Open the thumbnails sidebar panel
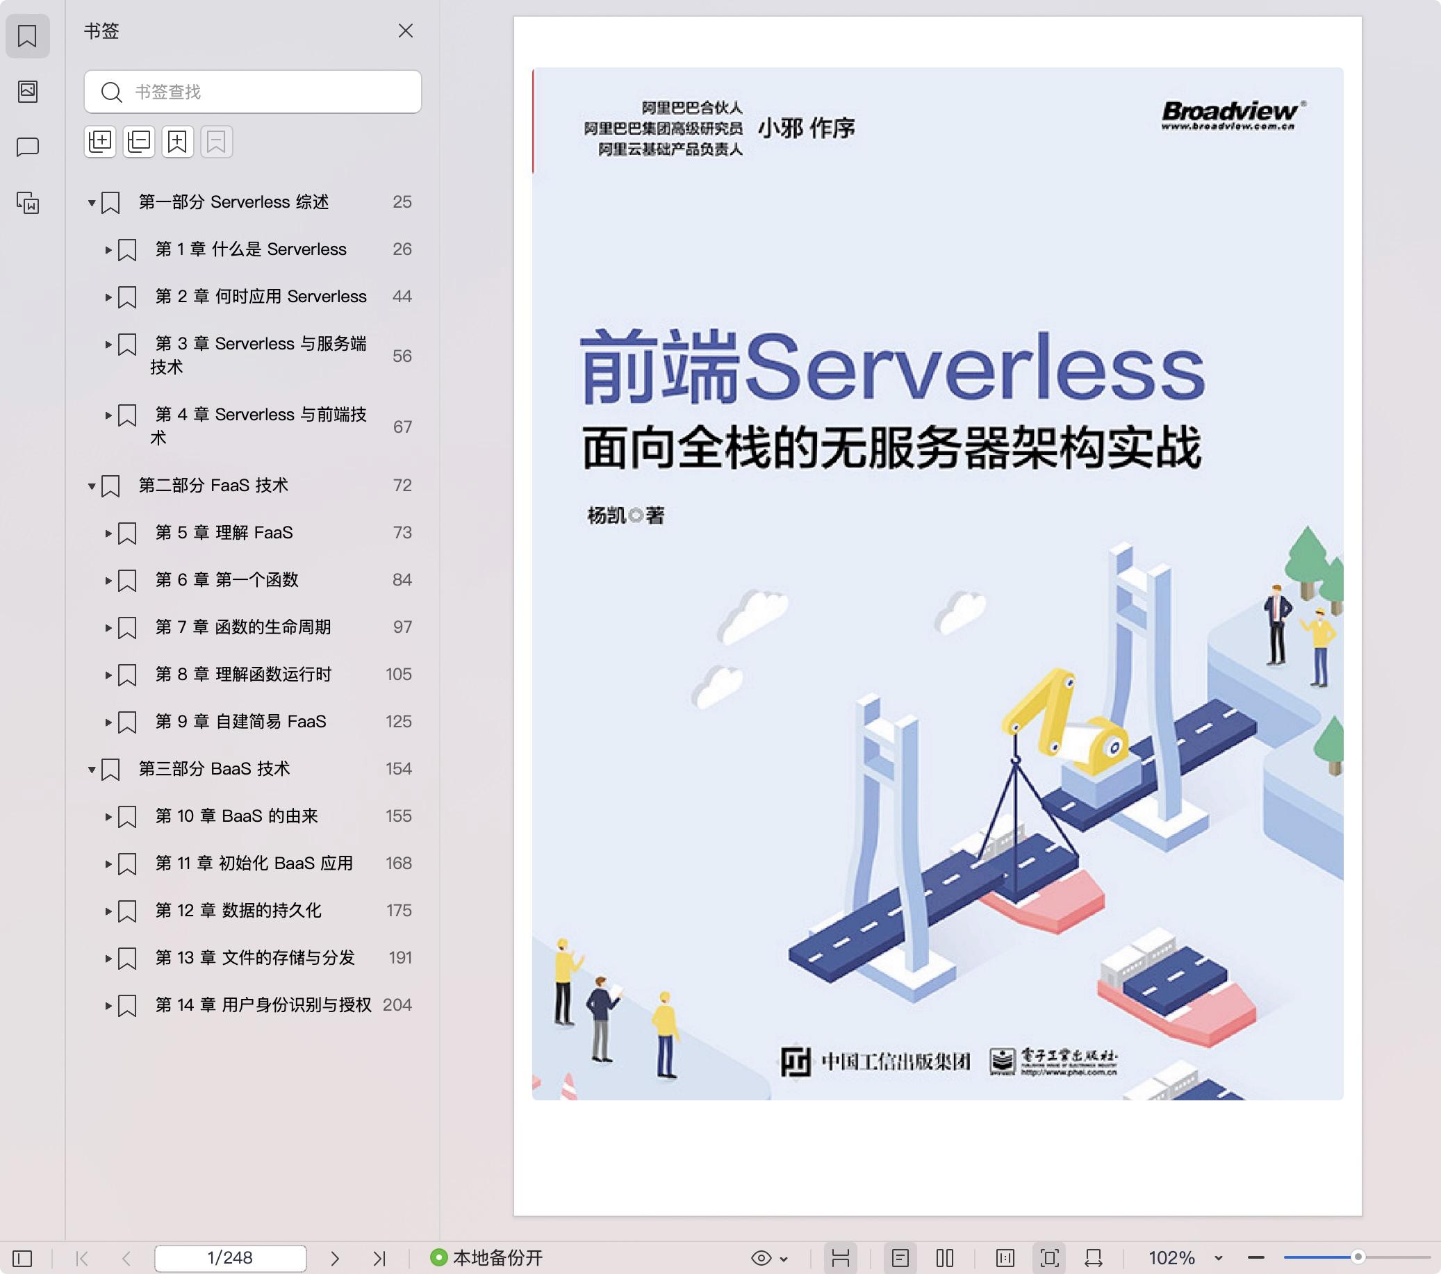 (x=28, y=91)
